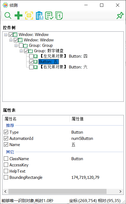Click the magnifying glass search icon

point(8,16)
